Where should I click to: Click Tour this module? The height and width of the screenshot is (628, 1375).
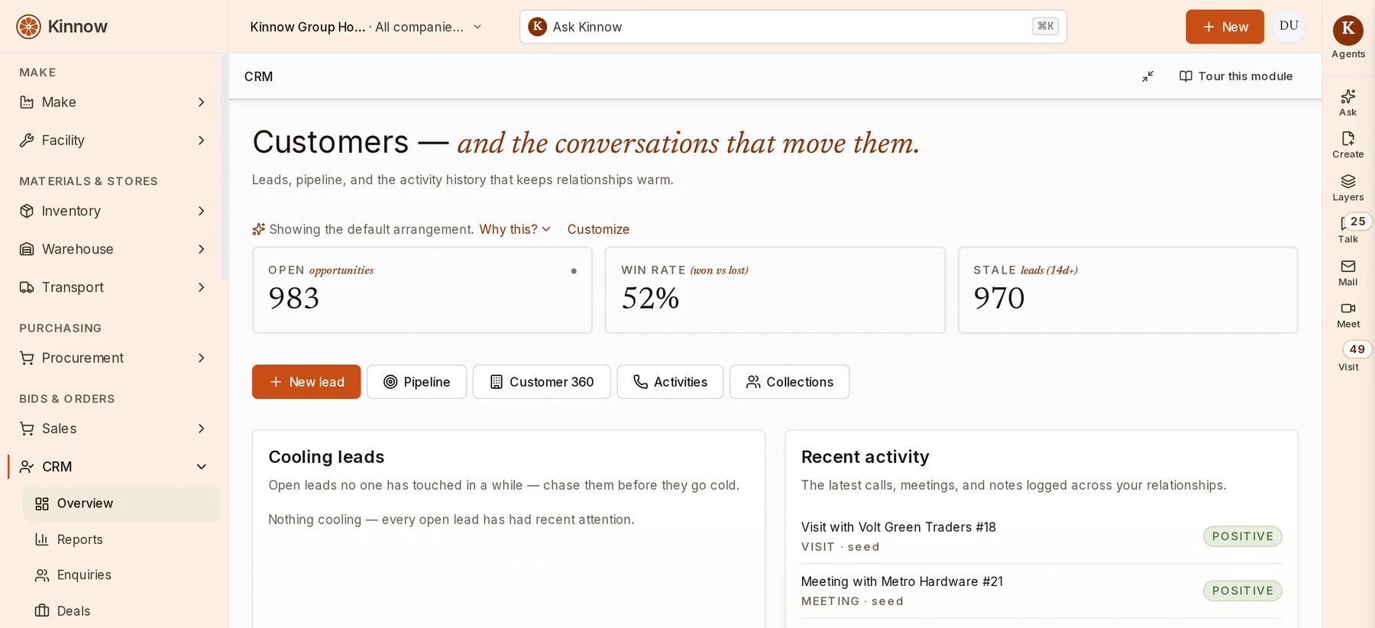(1236, 76)
